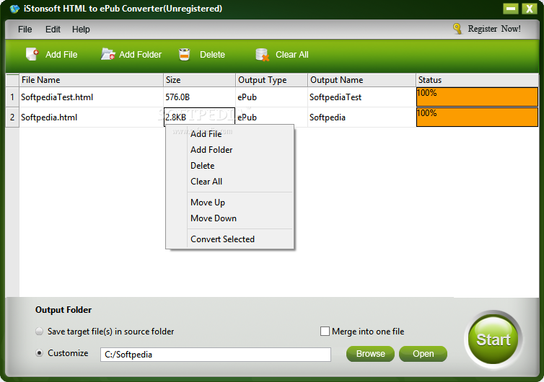Click the SoftpediaTest.html progress bar
Screen dimensions: 544x382
tap(477, 97)
